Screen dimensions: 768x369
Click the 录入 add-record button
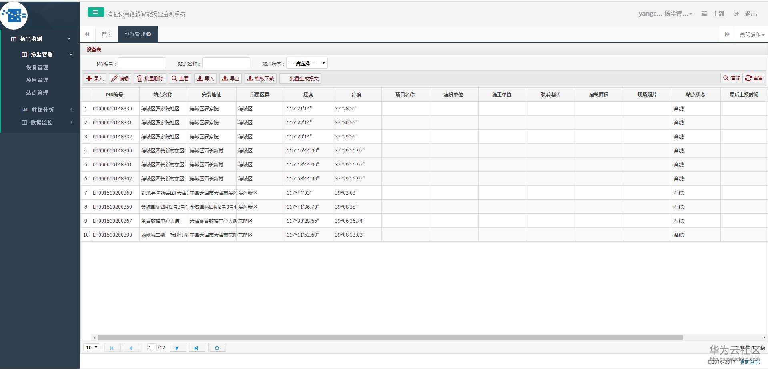[x=95, y=78]
